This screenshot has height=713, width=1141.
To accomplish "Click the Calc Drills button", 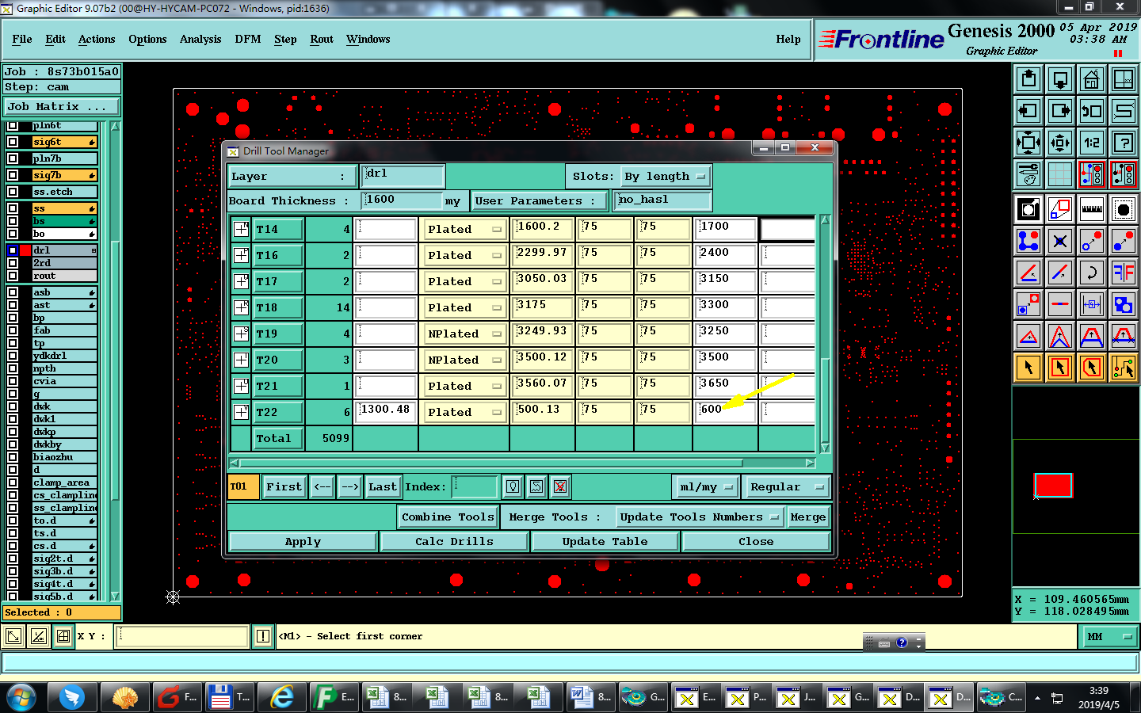I will coord(454,541).
